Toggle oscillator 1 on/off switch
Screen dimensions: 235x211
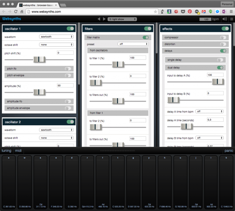(x=70, y=29)
